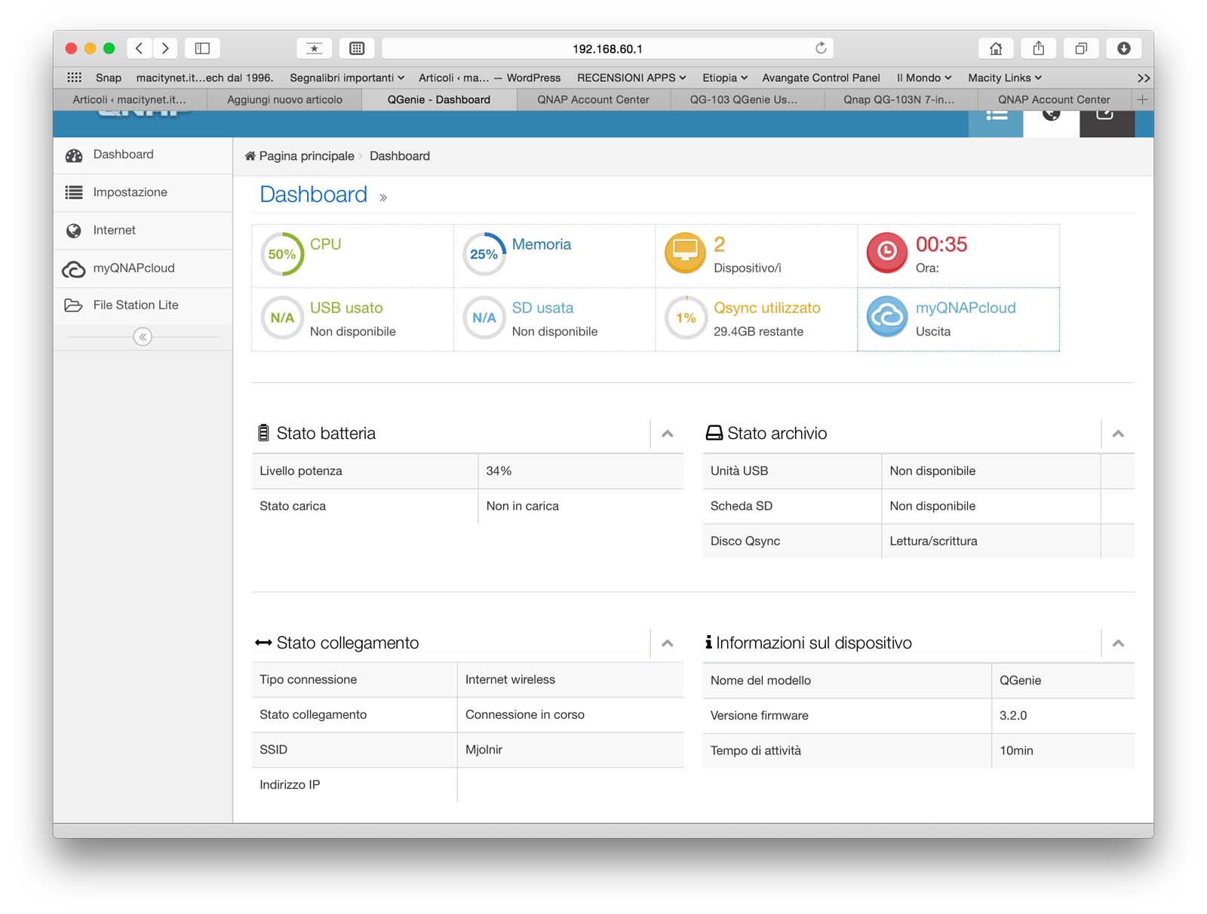Open the Avangate Control Panel bookmark

click(821, 78)
